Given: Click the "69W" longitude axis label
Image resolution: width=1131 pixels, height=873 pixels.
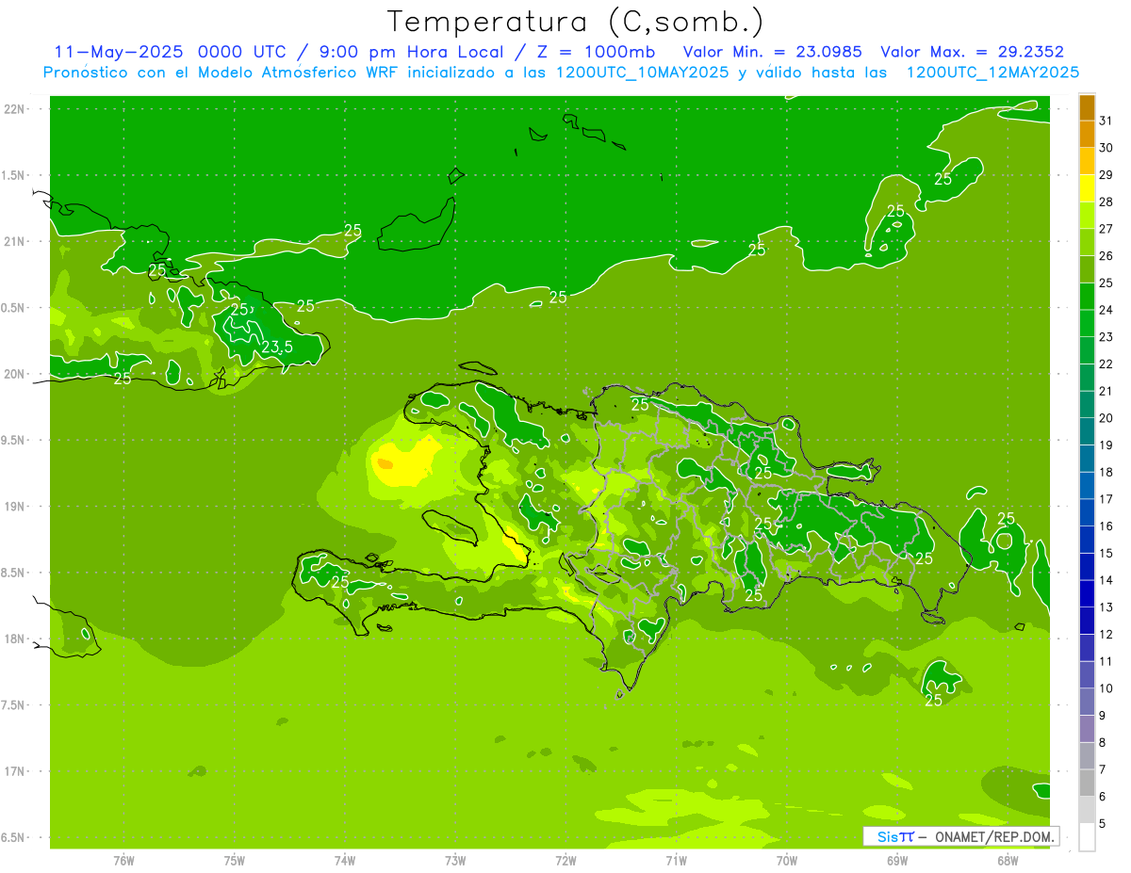Looking at the screenshot, I should (897, 861).
